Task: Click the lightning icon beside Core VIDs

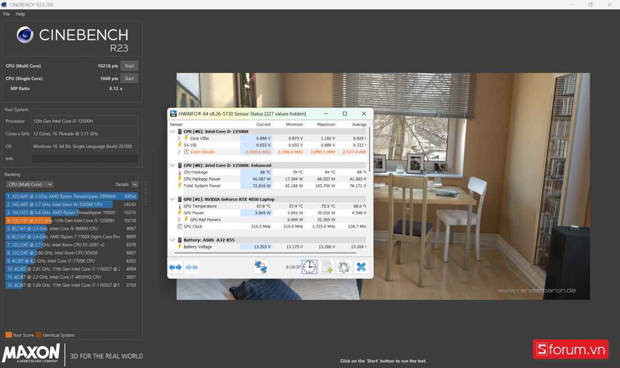Action: [187, 138]
